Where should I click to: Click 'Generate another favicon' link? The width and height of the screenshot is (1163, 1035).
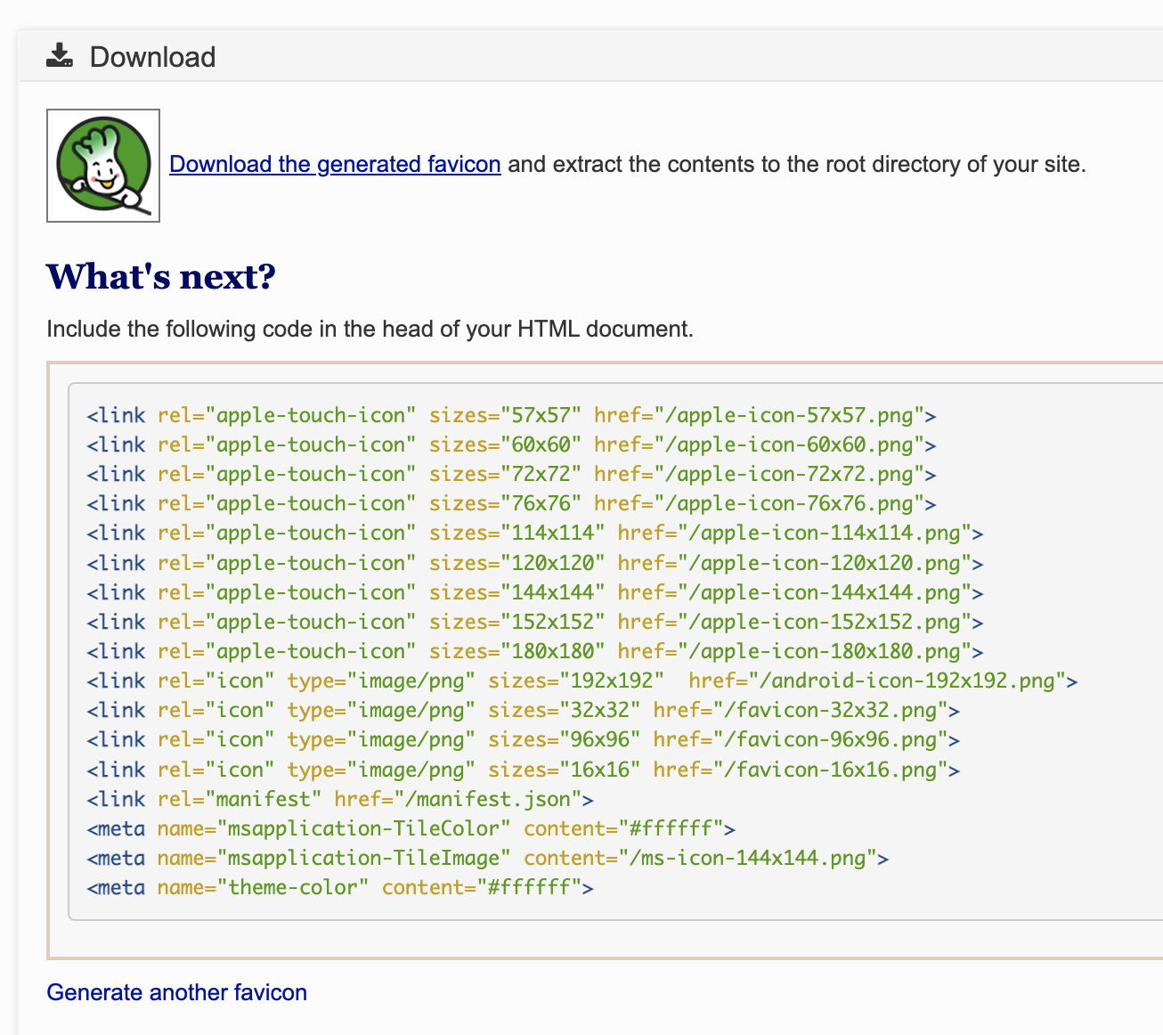point(176,992)
